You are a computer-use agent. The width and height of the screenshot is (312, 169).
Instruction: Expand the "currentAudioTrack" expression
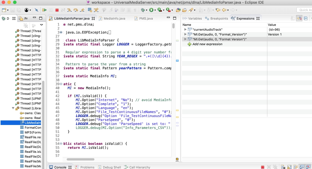pyautogui.click(x=185, y=30)
